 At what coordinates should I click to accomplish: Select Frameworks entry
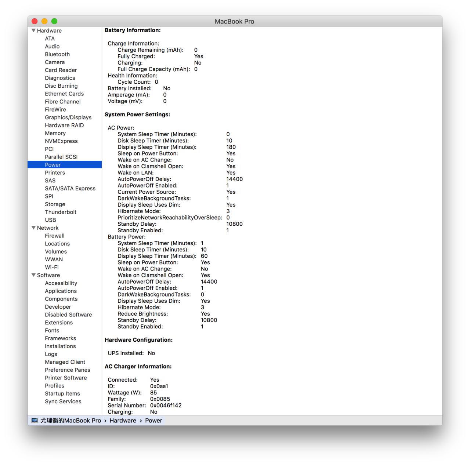tap(61, 338)
